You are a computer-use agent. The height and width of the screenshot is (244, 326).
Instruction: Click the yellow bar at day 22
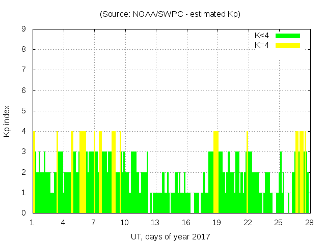(247, 172)
